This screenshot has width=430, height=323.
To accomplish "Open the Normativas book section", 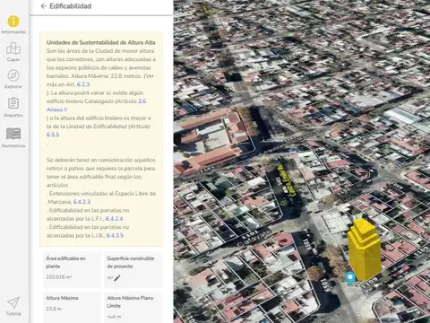I will tap(13, 137).
